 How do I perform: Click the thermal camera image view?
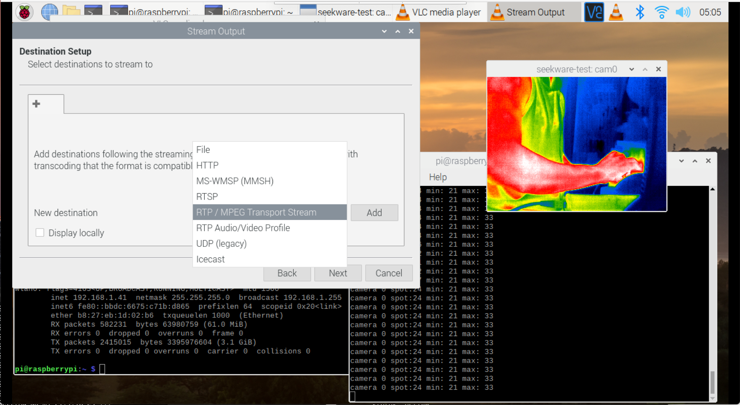pos(576,144)
